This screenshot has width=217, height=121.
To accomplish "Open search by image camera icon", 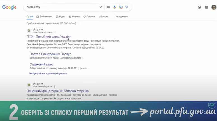I will 121,7.
